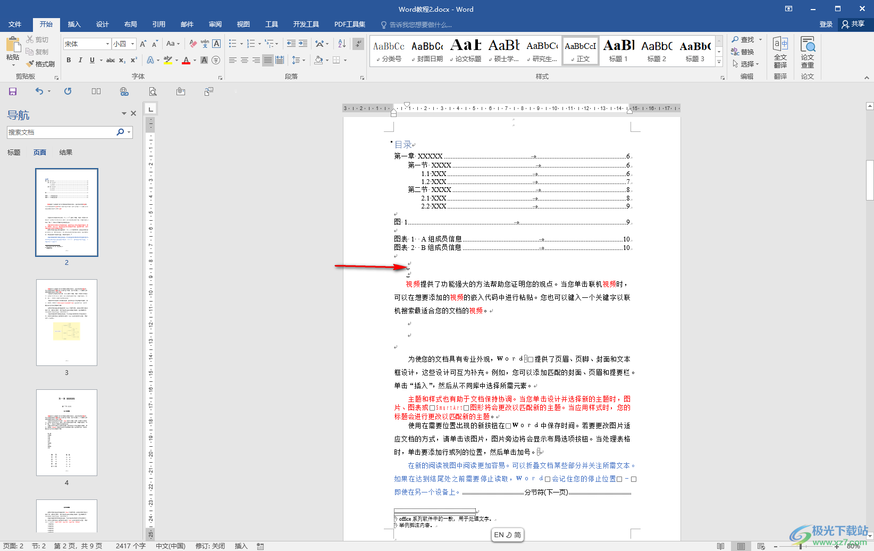The image size is (874, 551).
Task: Switch navigation pane to 结果 tab
Action: tap(66, 153)
